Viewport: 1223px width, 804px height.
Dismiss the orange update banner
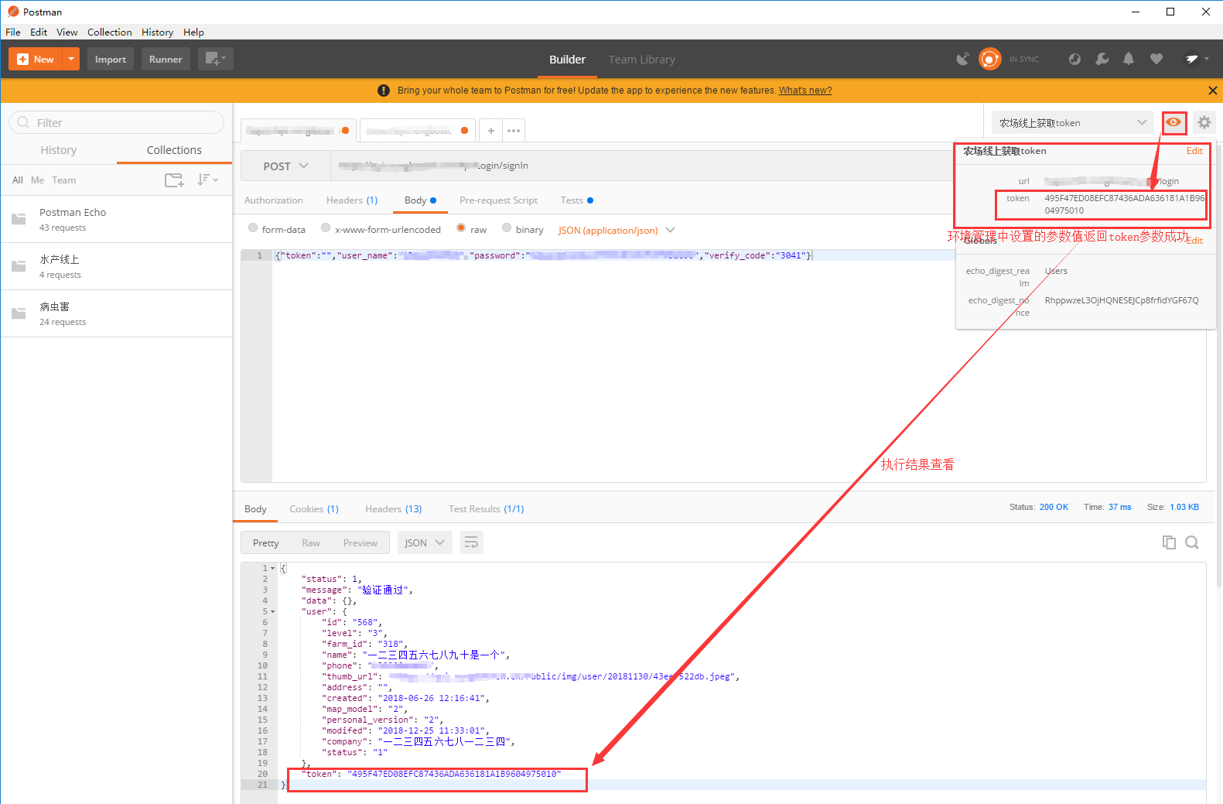[1212, 91]
